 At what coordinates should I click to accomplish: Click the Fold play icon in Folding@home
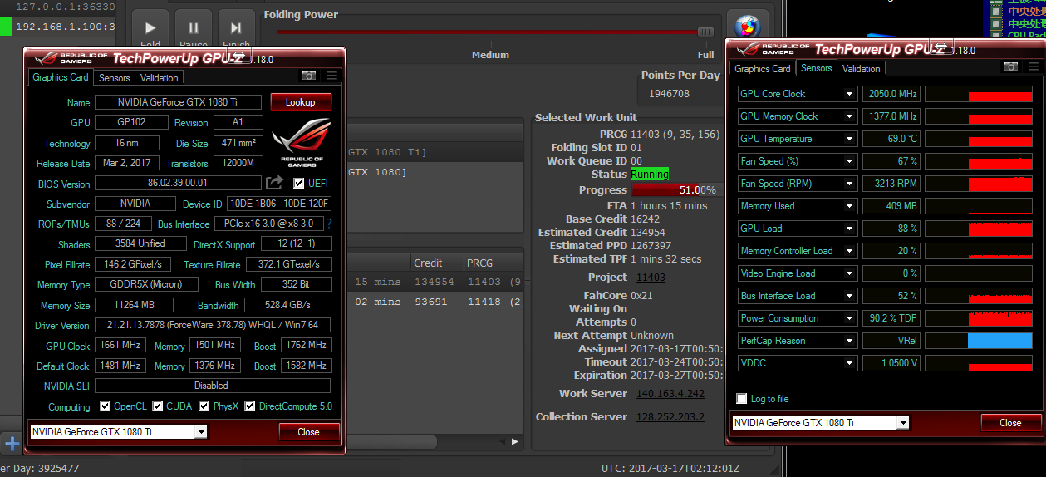point(150,30)
